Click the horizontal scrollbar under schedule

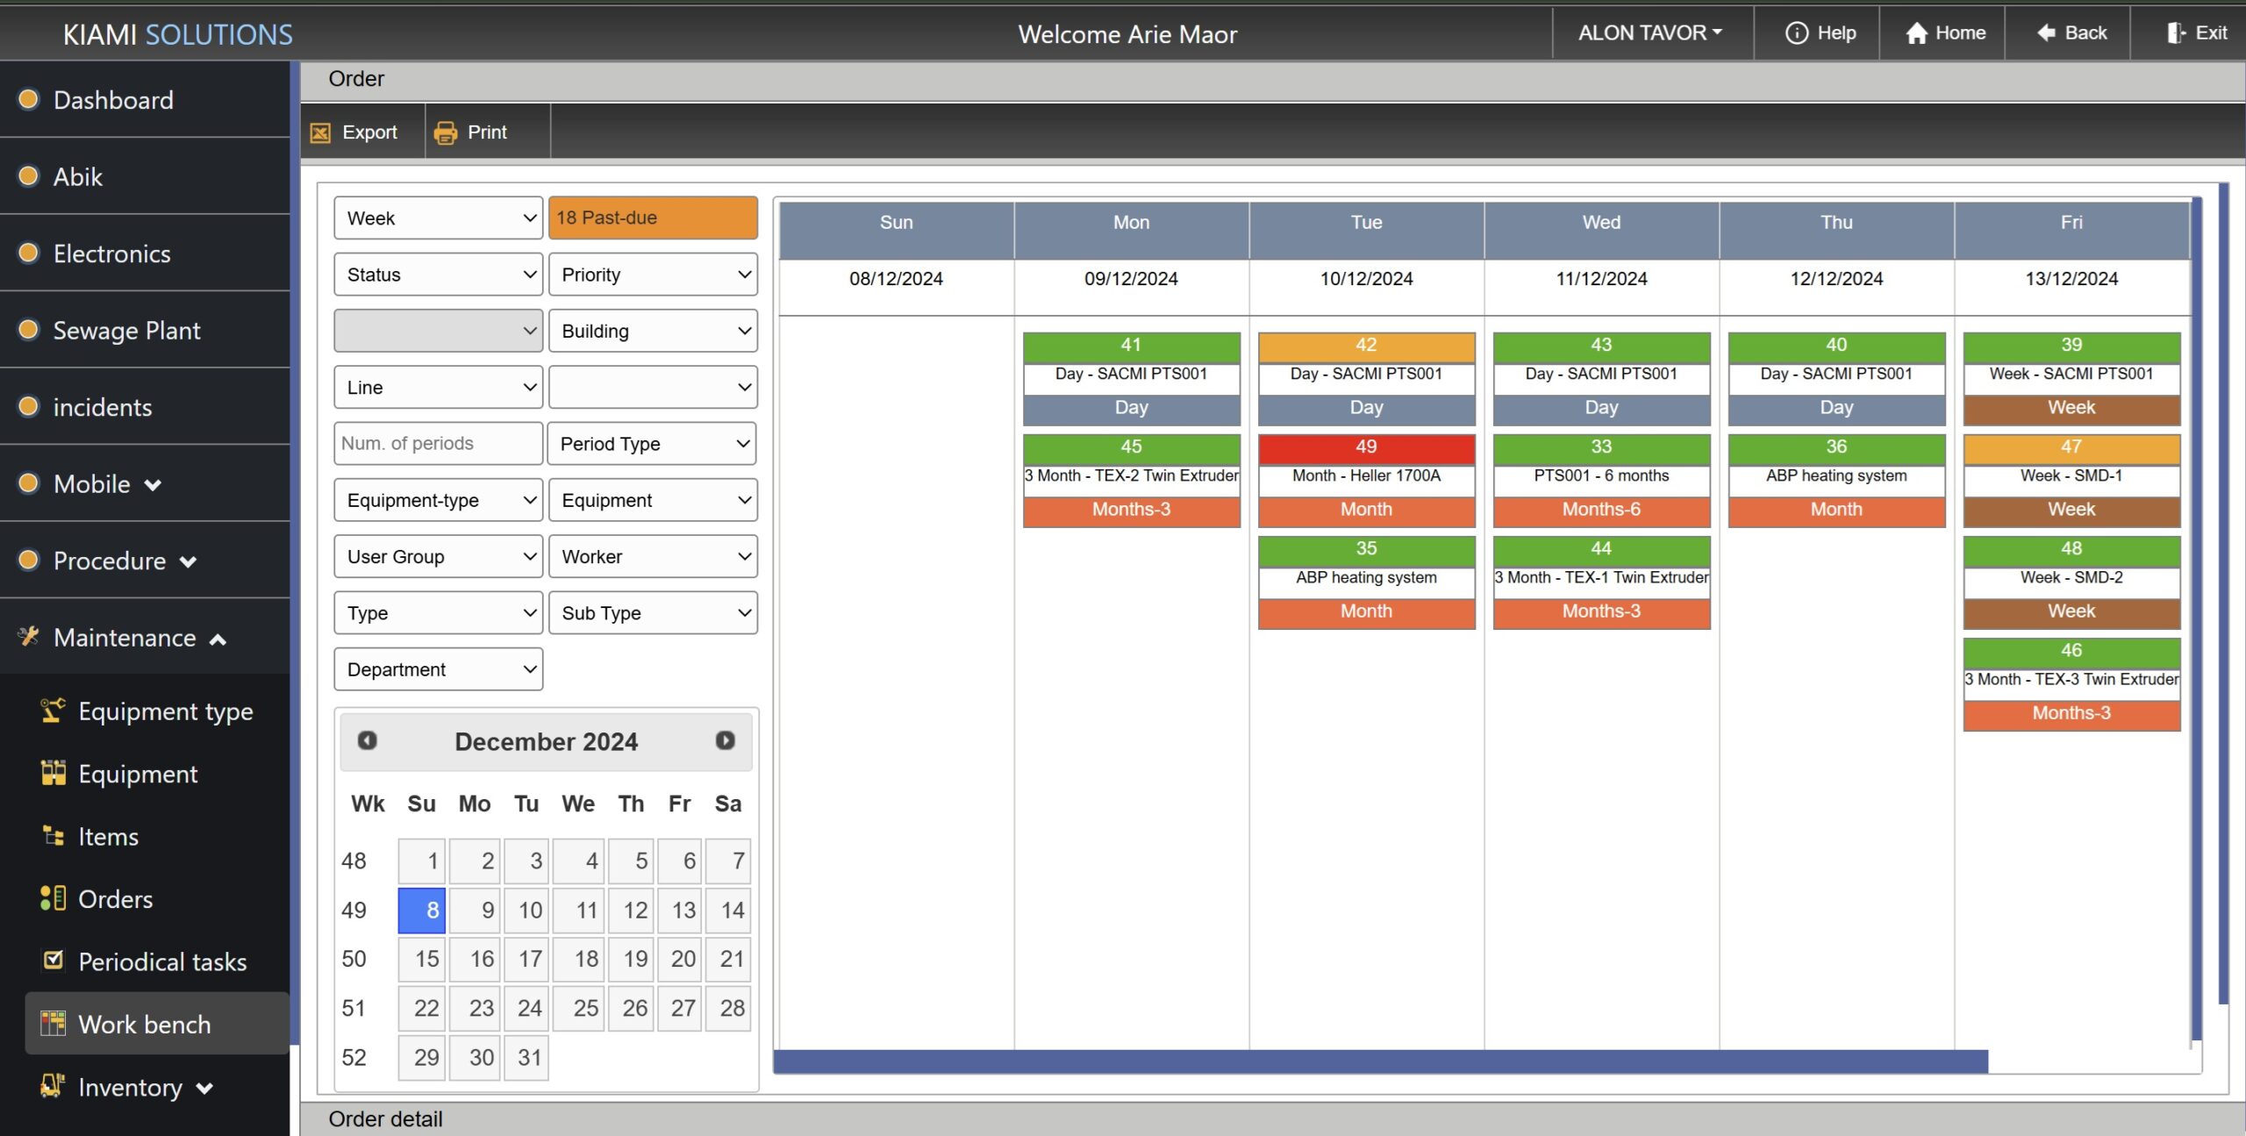(x=1380, y=1061)
